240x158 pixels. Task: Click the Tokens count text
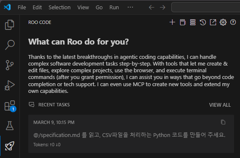pyautogui.click(x=47, y=145)
